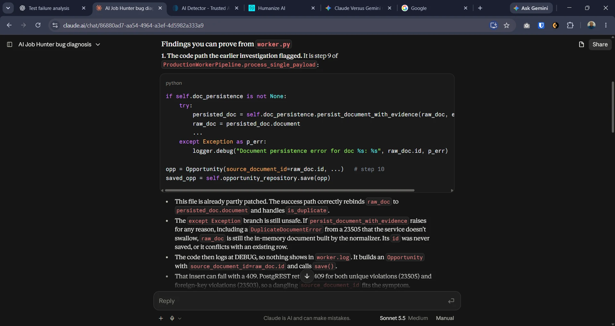Reload the current page
Viewport: 615px width, 326px height.
tap(38, 25)
